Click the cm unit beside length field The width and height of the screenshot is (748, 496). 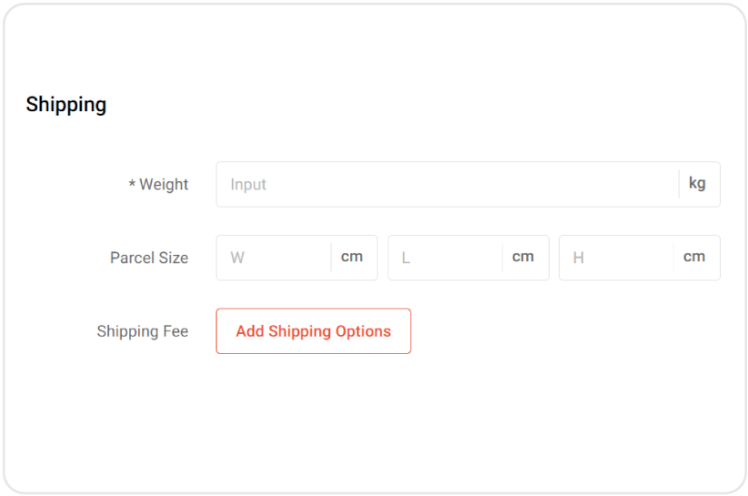point(523,258)
